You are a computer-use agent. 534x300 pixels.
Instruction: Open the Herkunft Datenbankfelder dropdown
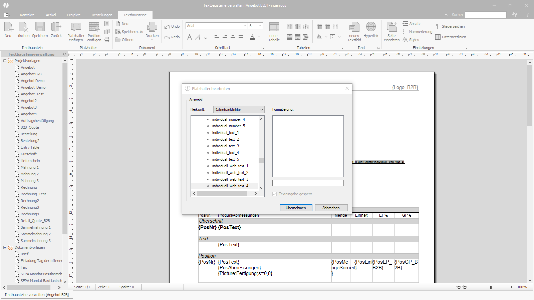[239, 109]
